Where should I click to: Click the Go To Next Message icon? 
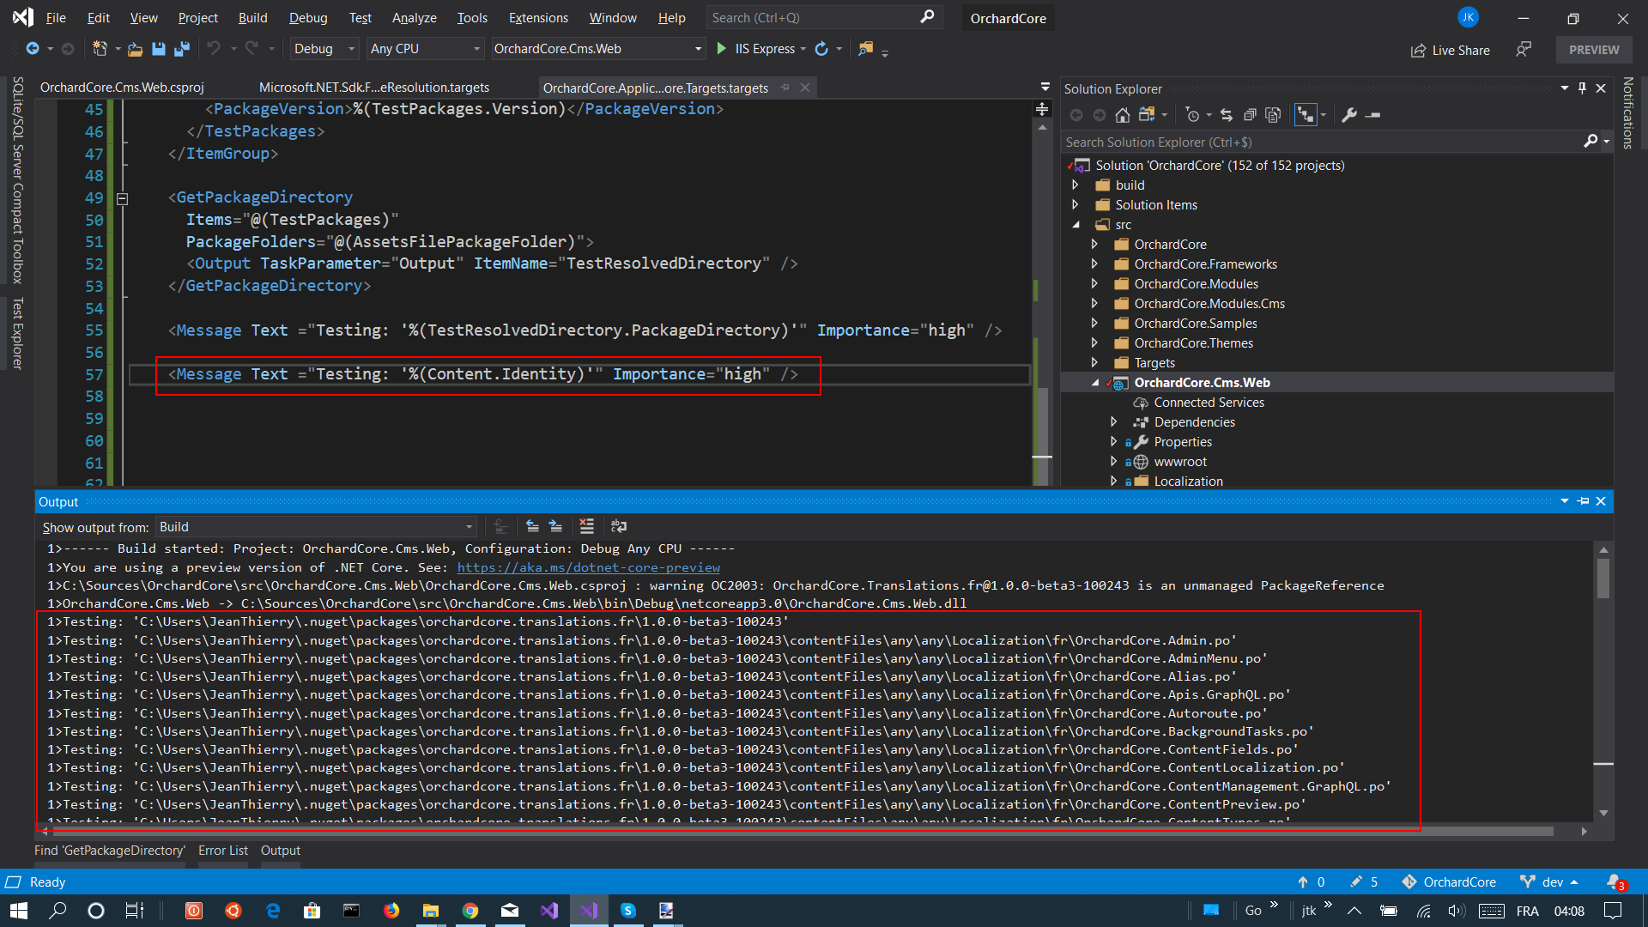[556, 526]
